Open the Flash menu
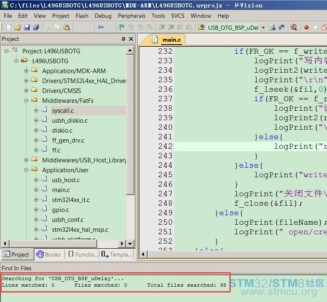This screenshot has height=302, width=327. (82, 16)
